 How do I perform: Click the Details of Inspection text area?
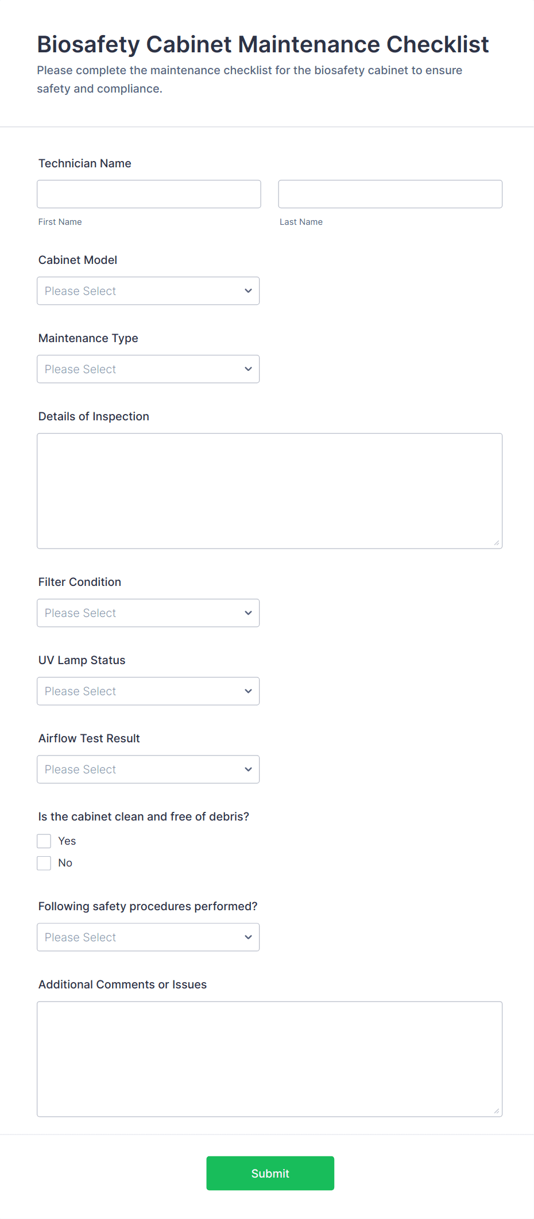click(269, 490)
